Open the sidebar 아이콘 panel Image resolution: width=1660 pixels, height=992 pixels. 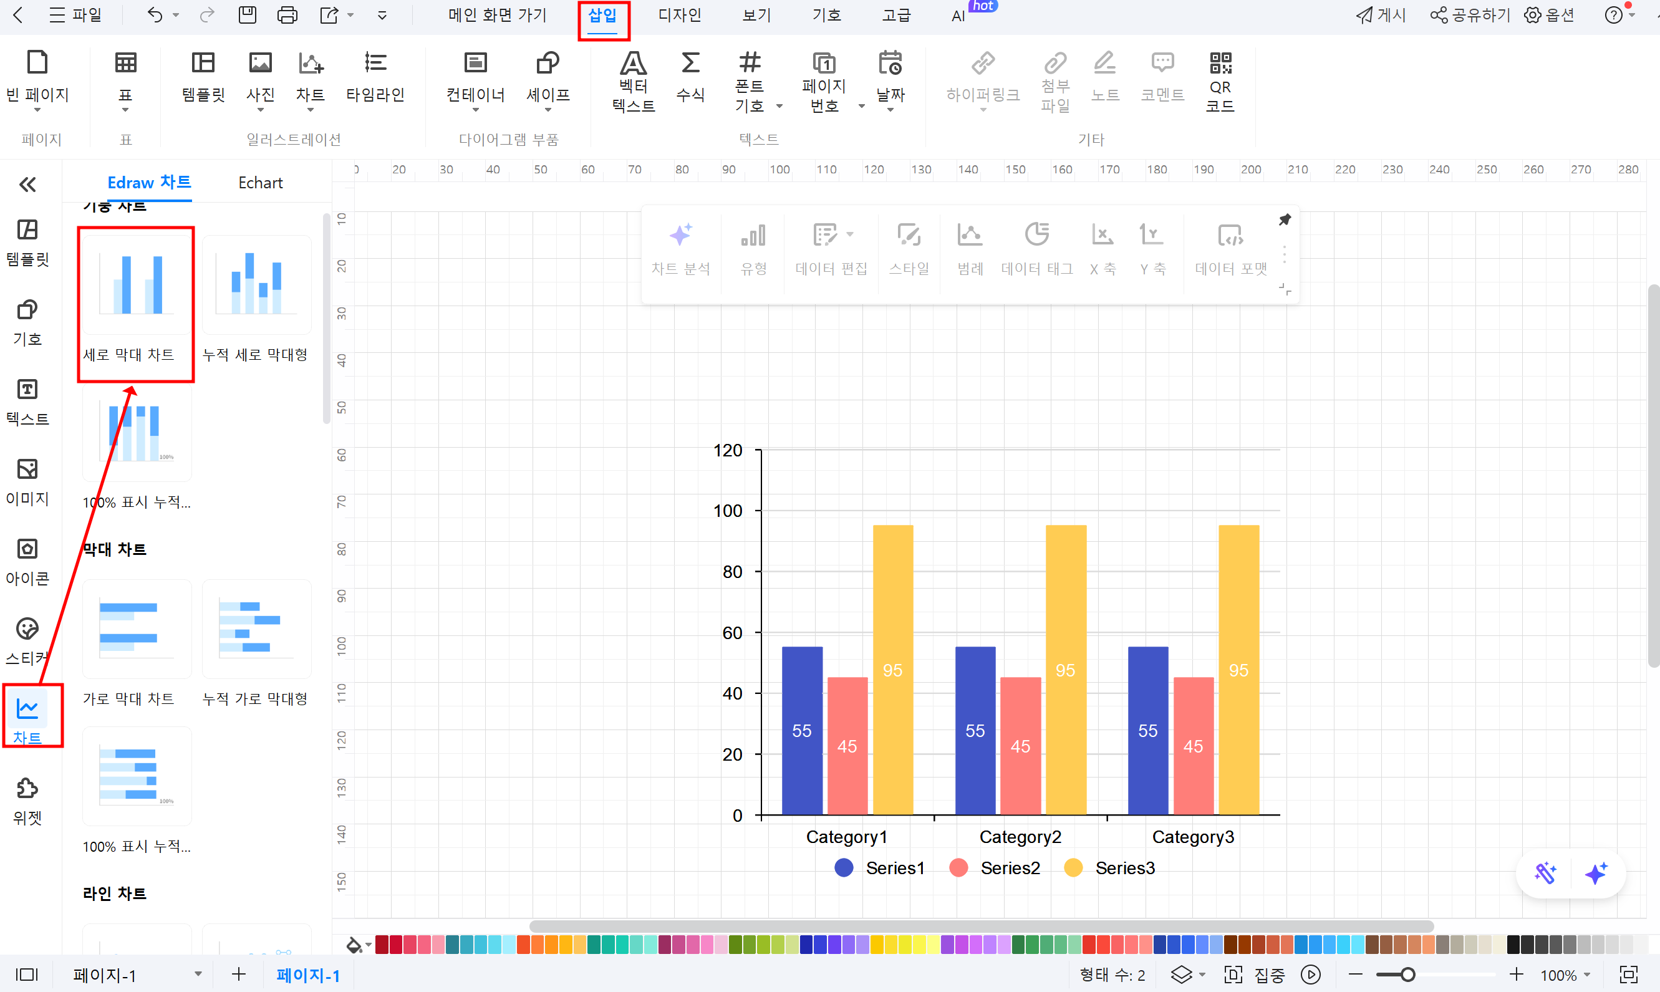click(27, 562)
